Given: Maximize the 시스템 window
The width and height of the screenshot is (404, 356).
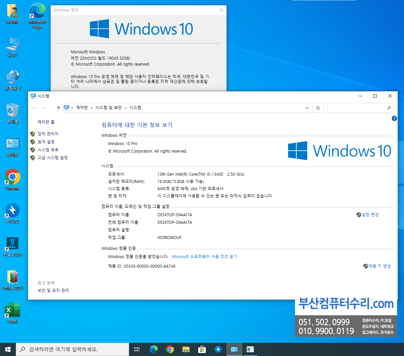Looking at the screenshot, I should (x=375, y=96).
